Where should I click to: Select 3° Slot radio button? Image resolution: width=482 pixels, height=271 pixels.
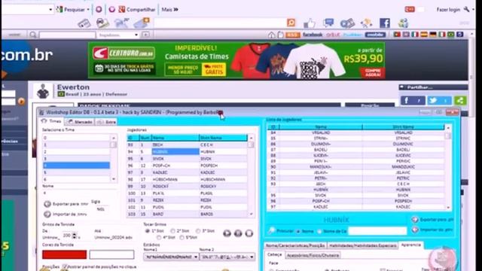(x=198, y=231)
